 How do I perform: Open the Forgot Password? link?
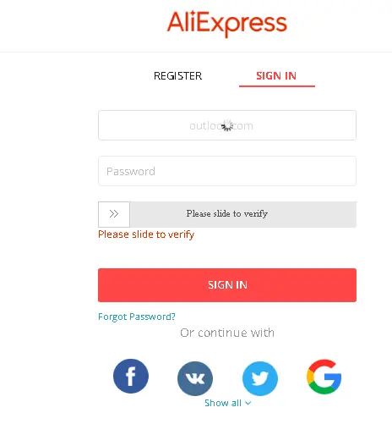coord(137,317)
